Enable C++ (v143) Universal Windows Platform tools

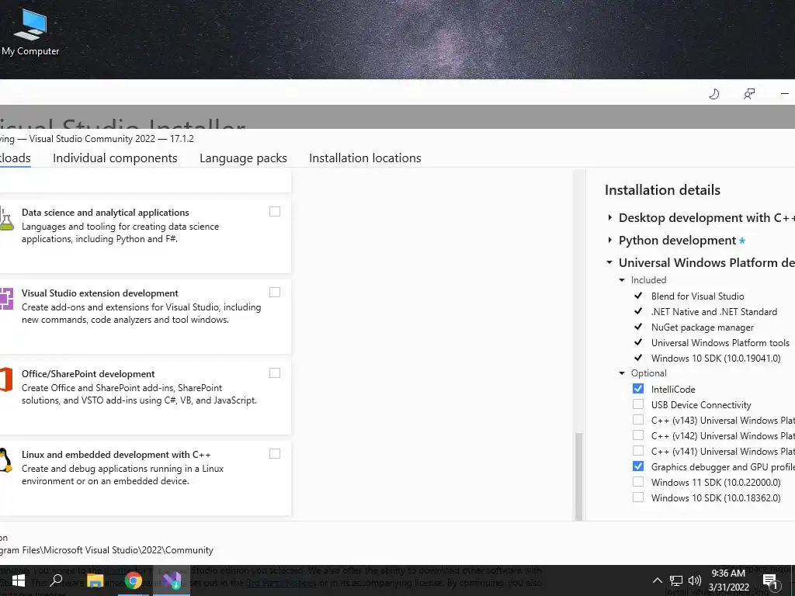pos(638,420)
